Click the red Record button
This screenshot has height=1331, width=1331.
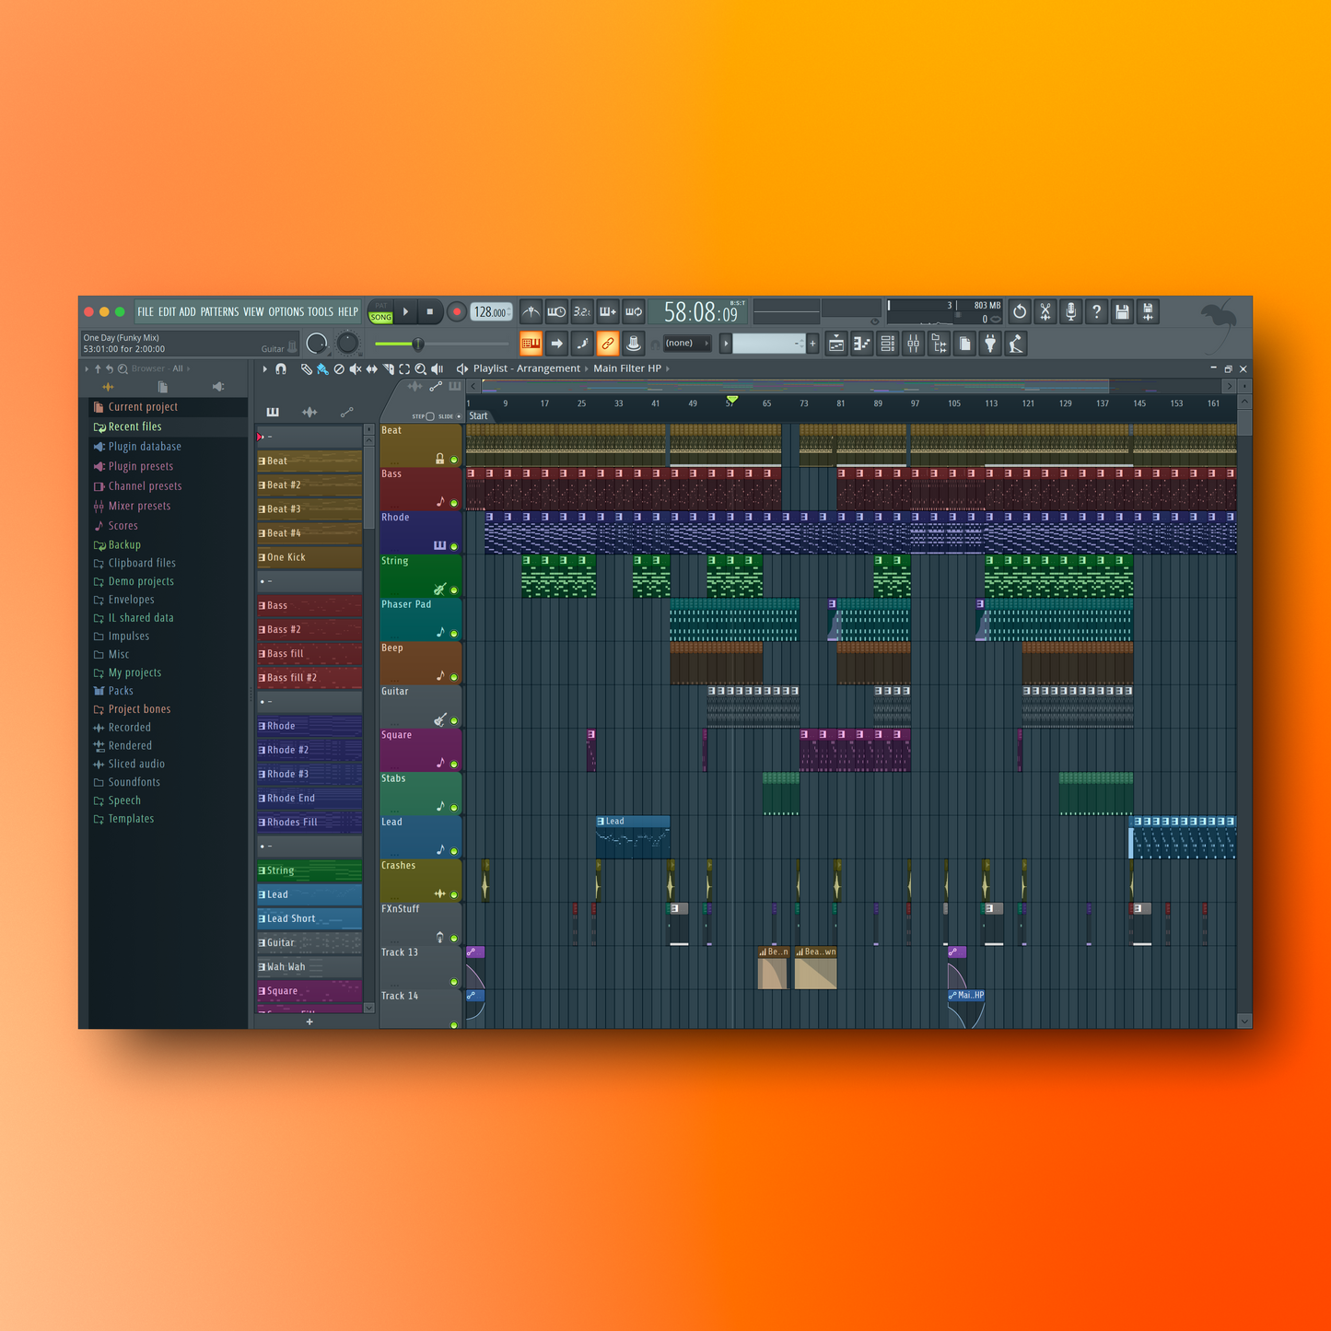point(456,312)
